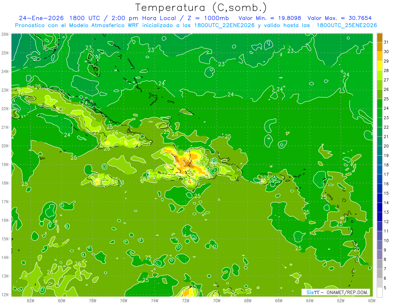Click the '60W' longitude label
This screenshot has width=395, height=305.
(x=372, y=300)
